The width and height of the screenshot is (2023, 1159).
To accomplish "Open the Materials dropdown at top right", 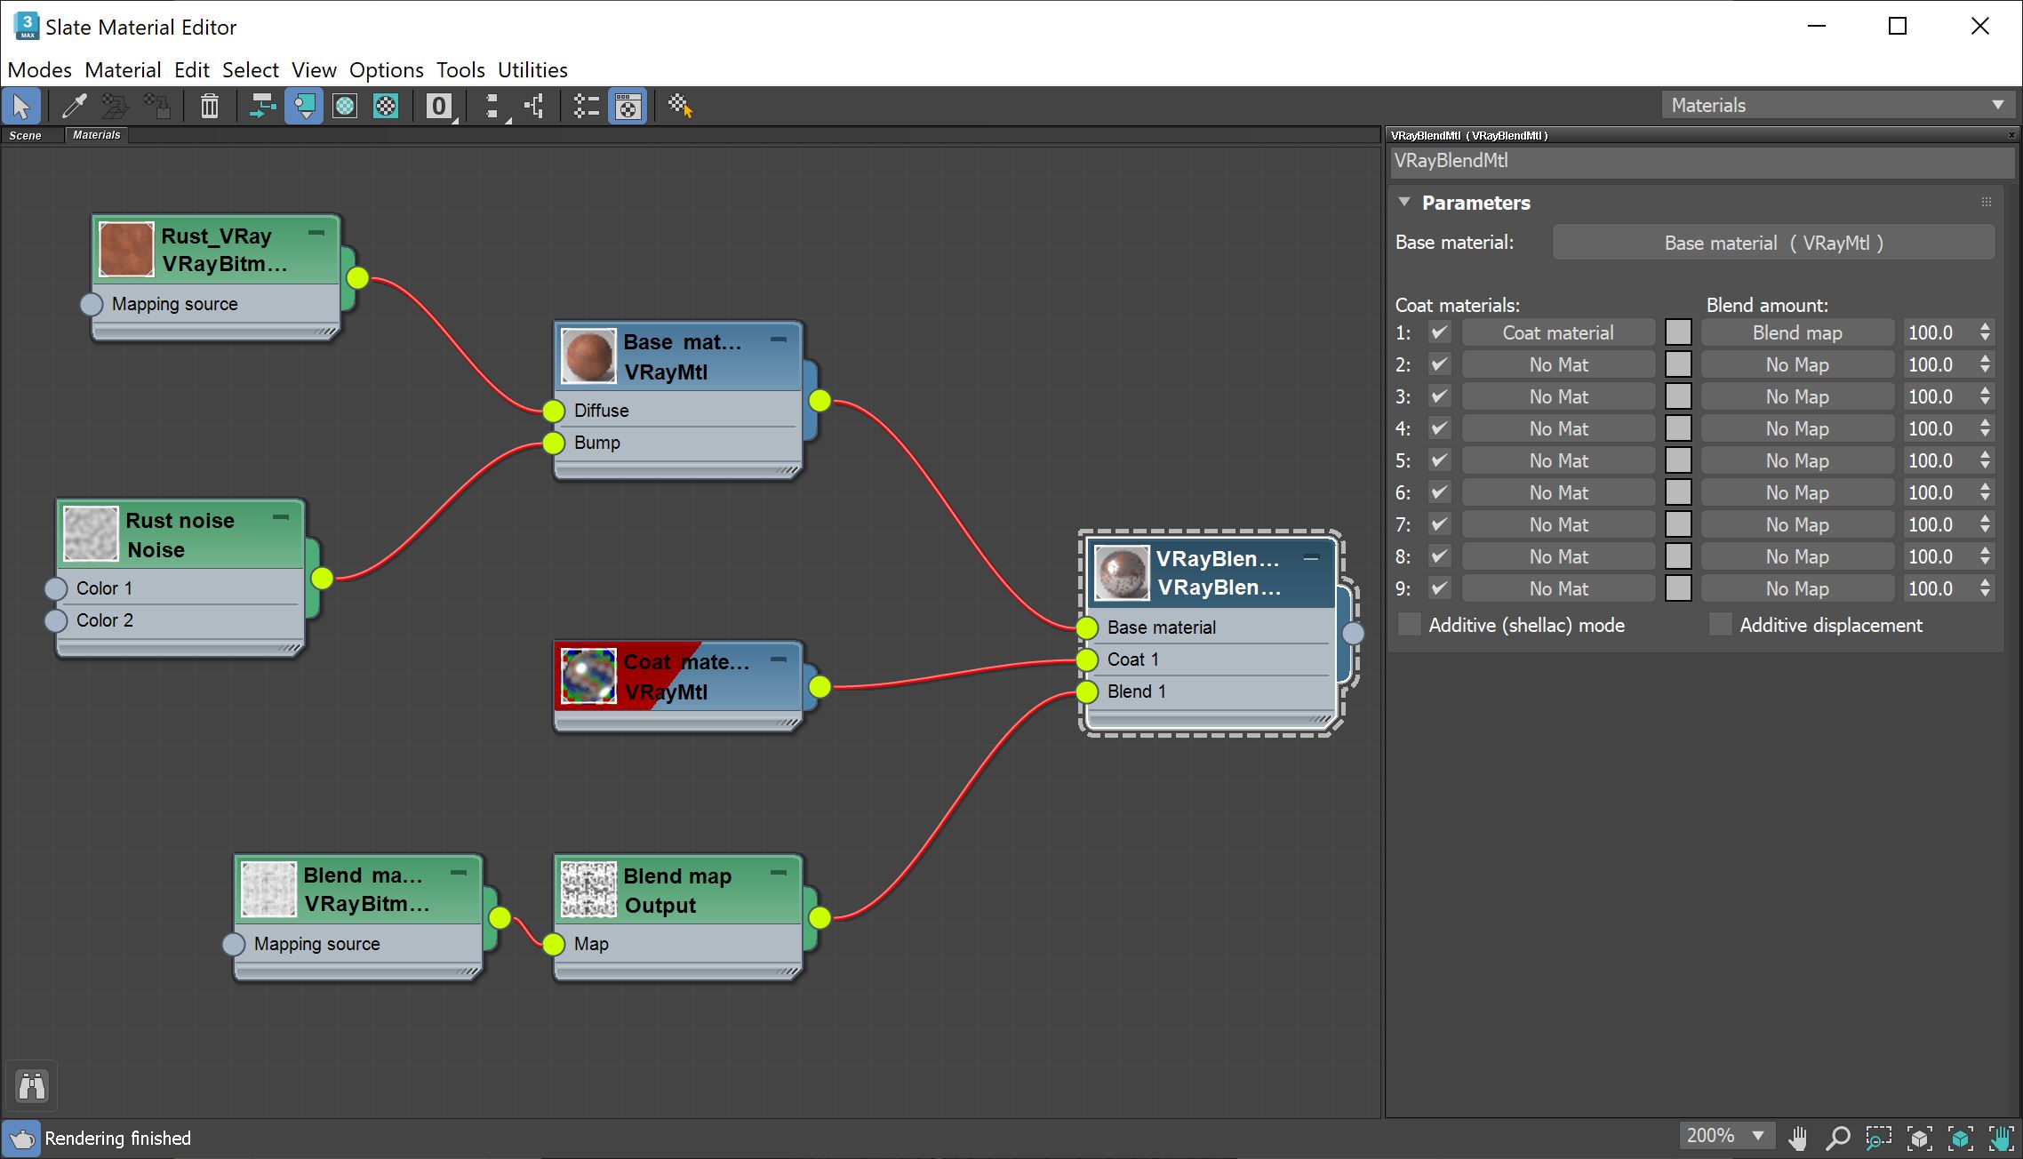I will pyautogui.click(x=1997, y=104).
